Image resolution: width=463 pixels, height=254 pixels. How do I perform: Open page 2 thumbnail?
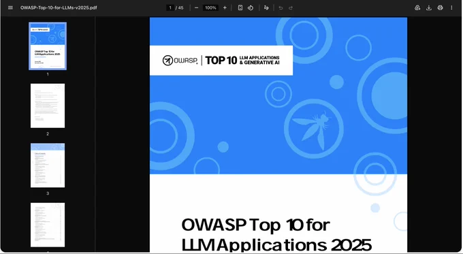[x=48, y=106]
